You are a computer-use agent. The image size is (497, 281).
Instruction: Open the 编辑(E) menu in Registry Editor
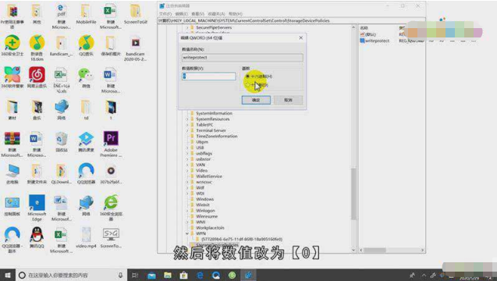(181, 14)
